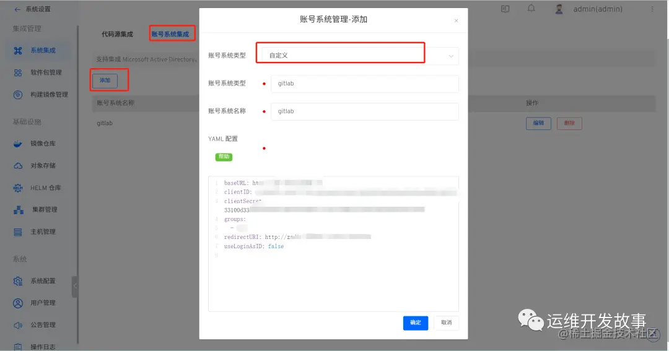
Task: Click the back arrow next to 系统设置
Action: click(17, 9)
